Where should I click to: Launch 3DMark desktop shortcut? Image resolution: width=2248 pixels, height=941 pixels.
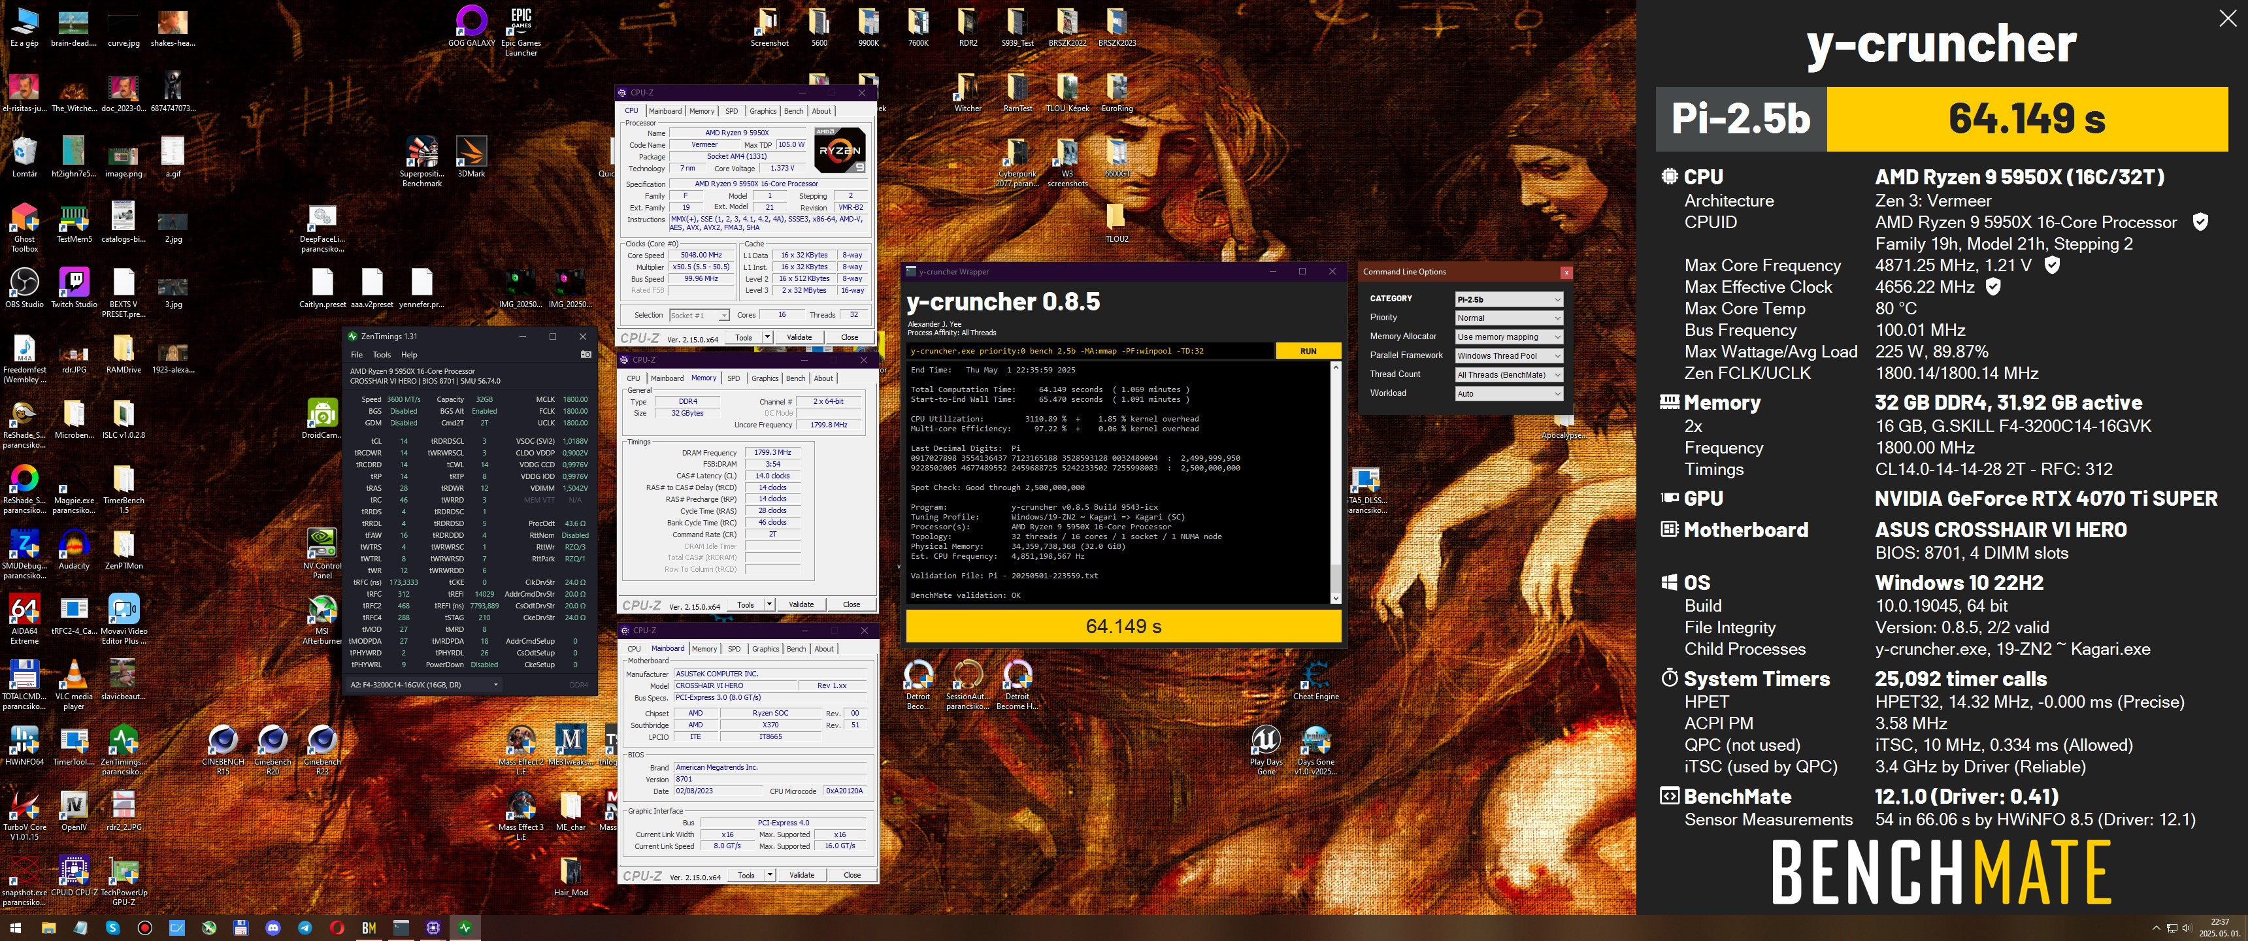pyautogui.click(x=471, y=157)
